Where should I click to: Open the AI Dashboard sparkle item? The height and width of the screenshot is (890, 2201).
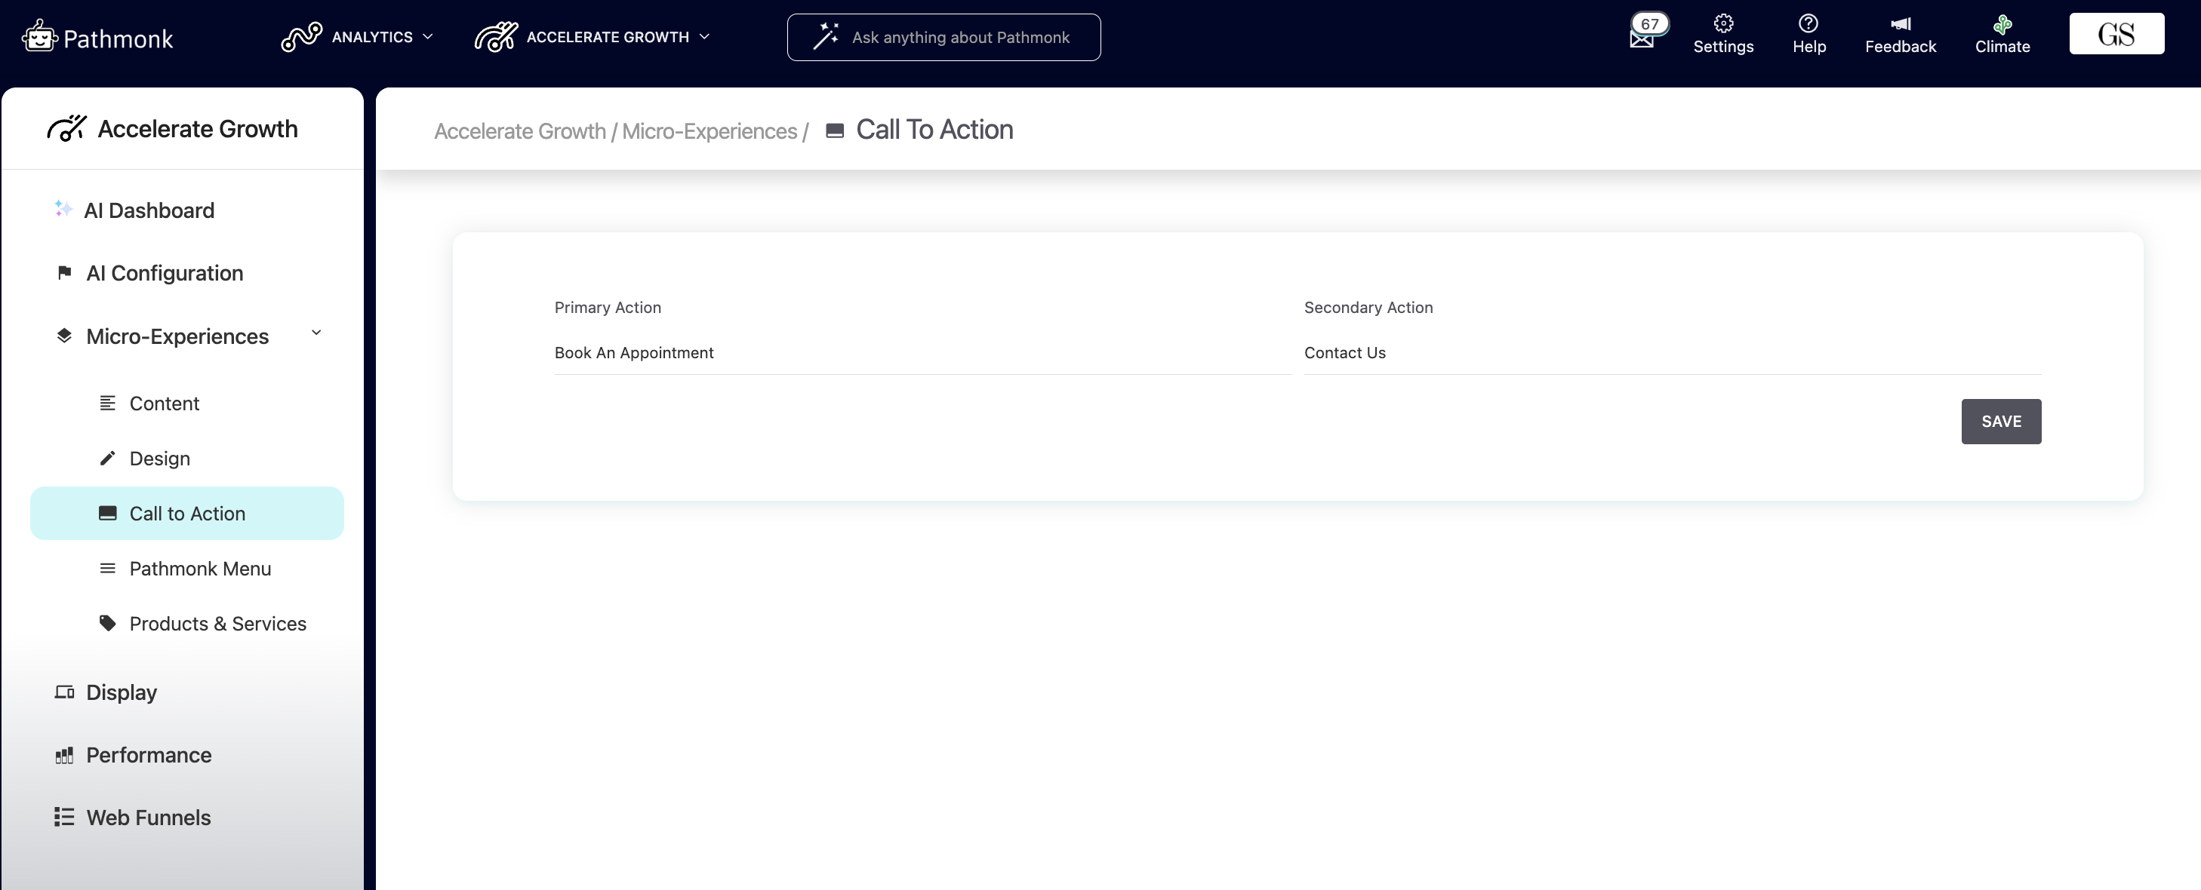click(149, 210)
